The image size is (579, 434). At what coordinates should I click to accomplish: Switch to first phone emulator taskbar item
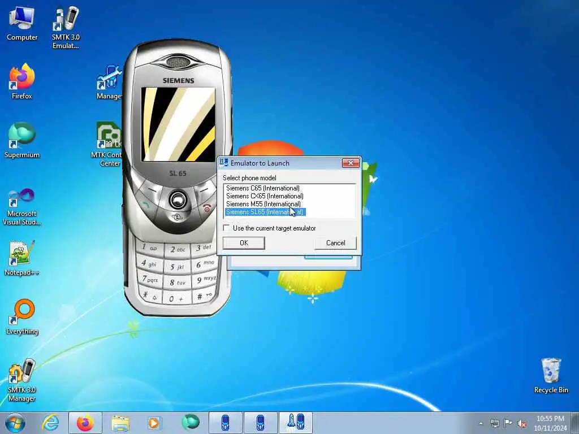tap(225, 423)
